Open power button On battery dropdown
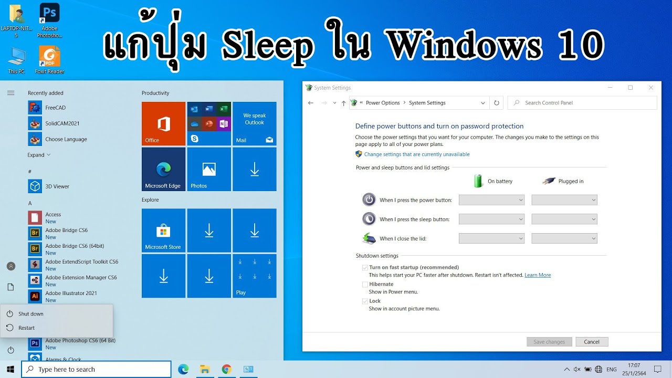The image size is (672, 378). point(492,200)
